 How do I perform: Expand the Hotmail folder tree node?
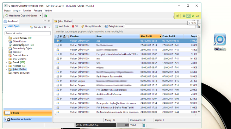click(6, 66)
